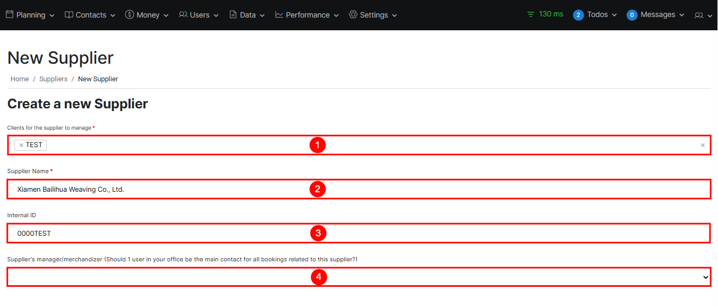Open the user account icon menu
Image resolution: width=718 pixels, height=307 pixels.
(x=703, y=15)
